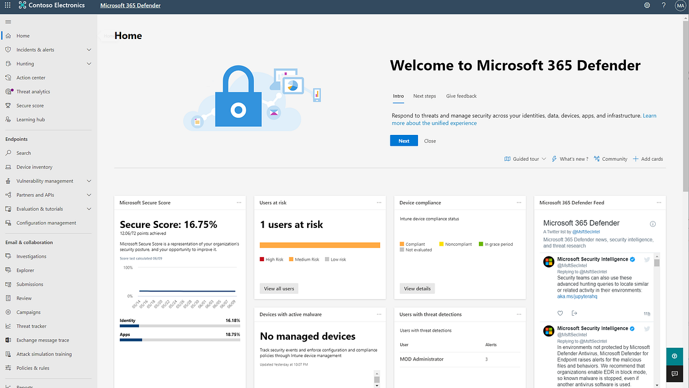Image resolution: width=689 pixels, height=388 pixels.
Task: Open settings gear in top bar
Action: pyautogui.click(x=647, y=5)
